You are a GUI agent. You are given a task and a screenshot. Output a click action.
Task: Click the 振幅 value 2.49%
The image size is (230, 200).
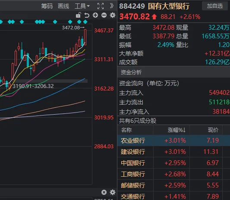(x=166, y=45)
